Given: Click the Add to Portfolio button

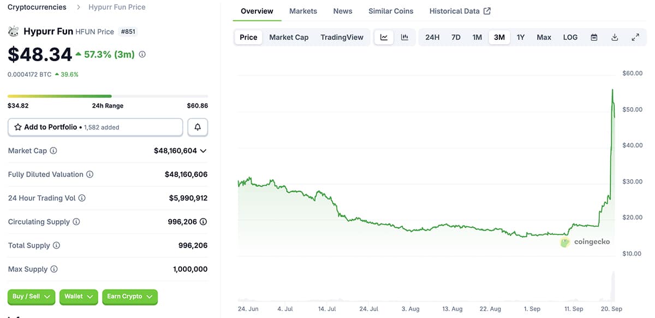Looking at the screenshot, I should pos(95,127).
